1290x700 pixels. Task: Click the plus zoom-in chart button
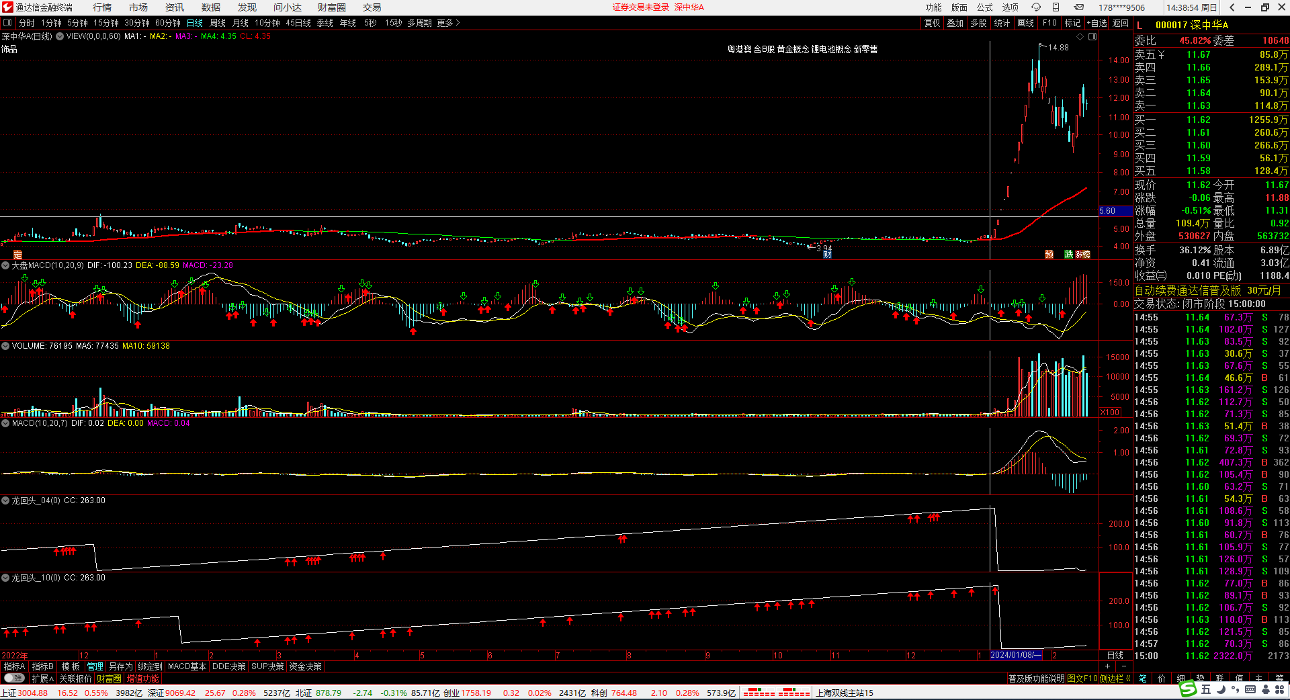pos(1107,666)
